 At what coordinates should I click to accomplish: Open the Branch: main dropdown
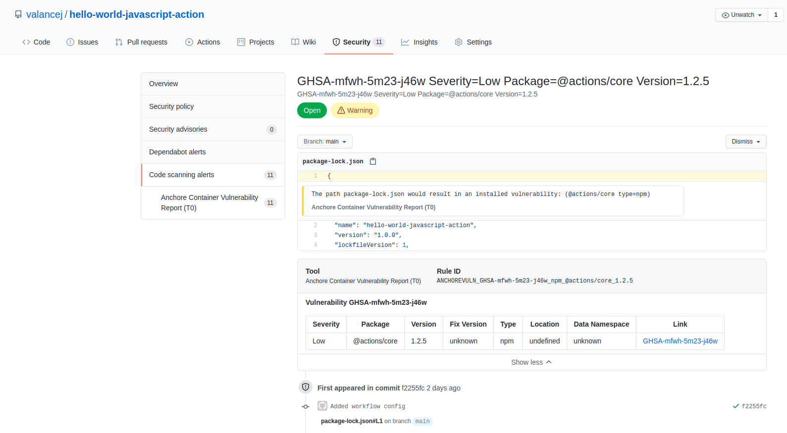click(x=325, y=142)
